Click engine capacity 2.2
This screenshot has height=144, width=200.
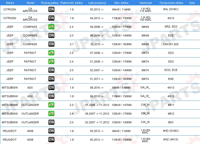(71, 79)
